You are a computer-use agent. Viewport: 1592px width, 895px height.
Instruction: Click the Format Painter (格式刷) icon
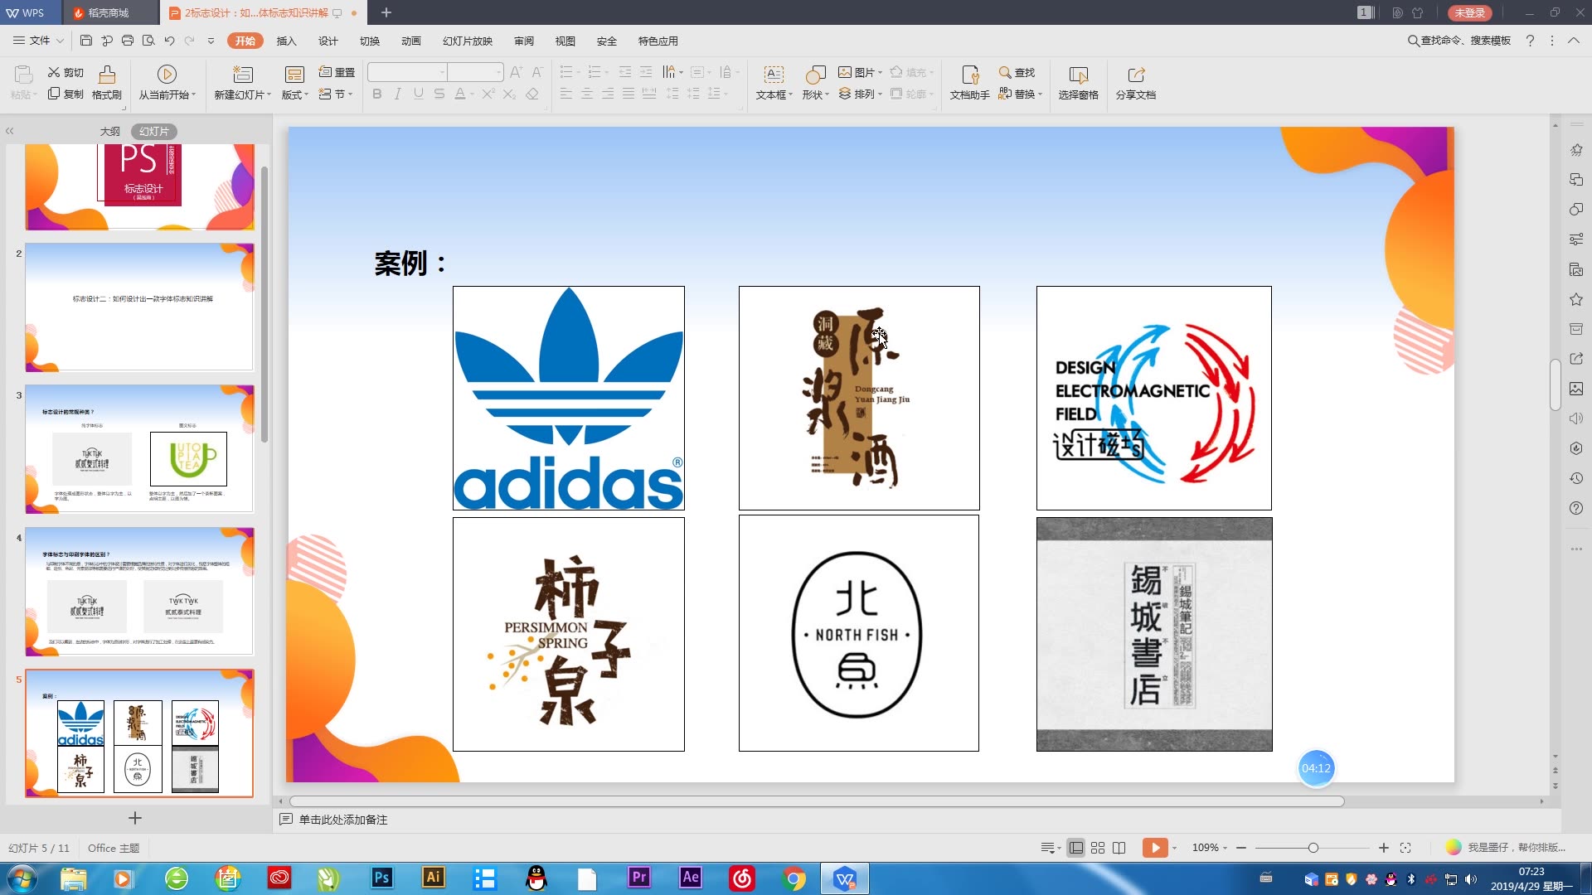point(107,75)
